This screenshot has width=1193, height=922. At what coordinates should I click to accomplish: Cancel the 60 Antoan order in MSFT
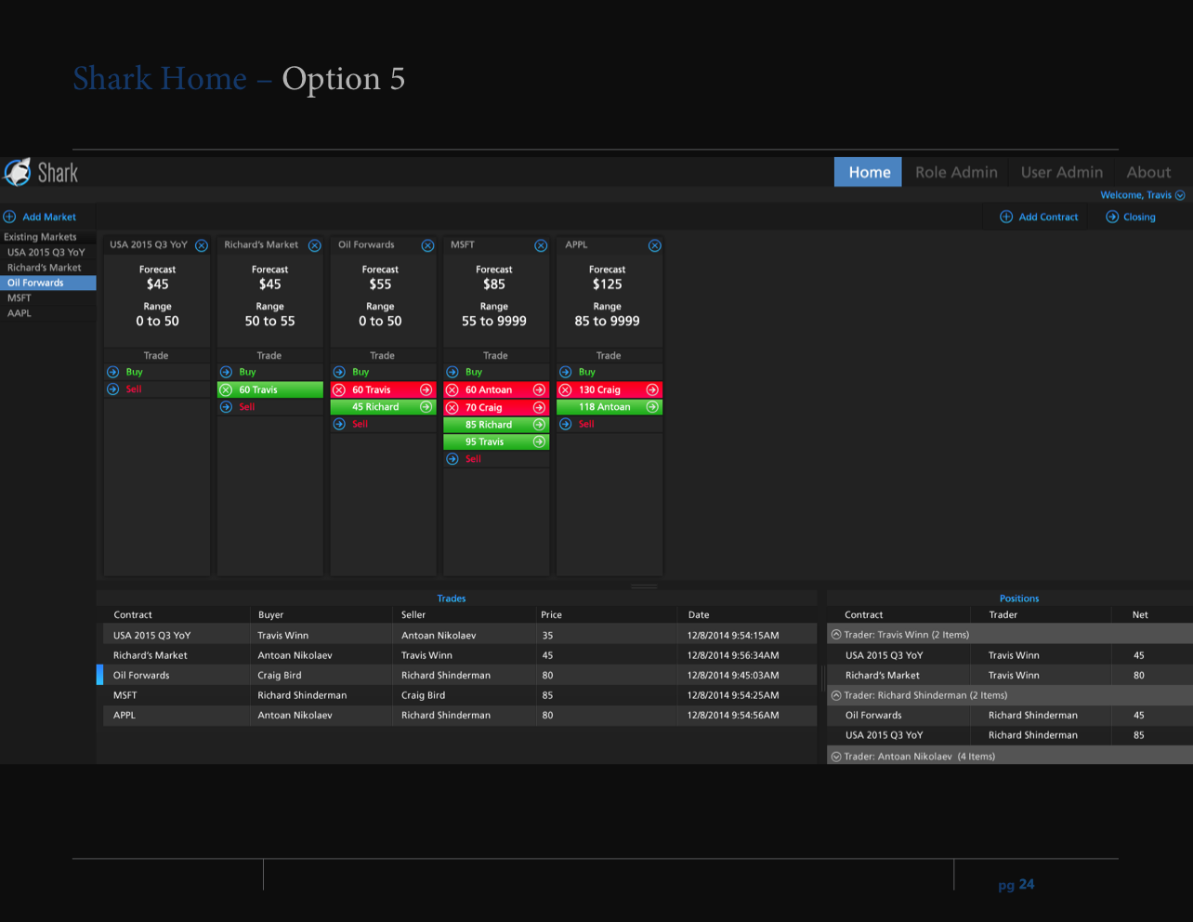452,389
